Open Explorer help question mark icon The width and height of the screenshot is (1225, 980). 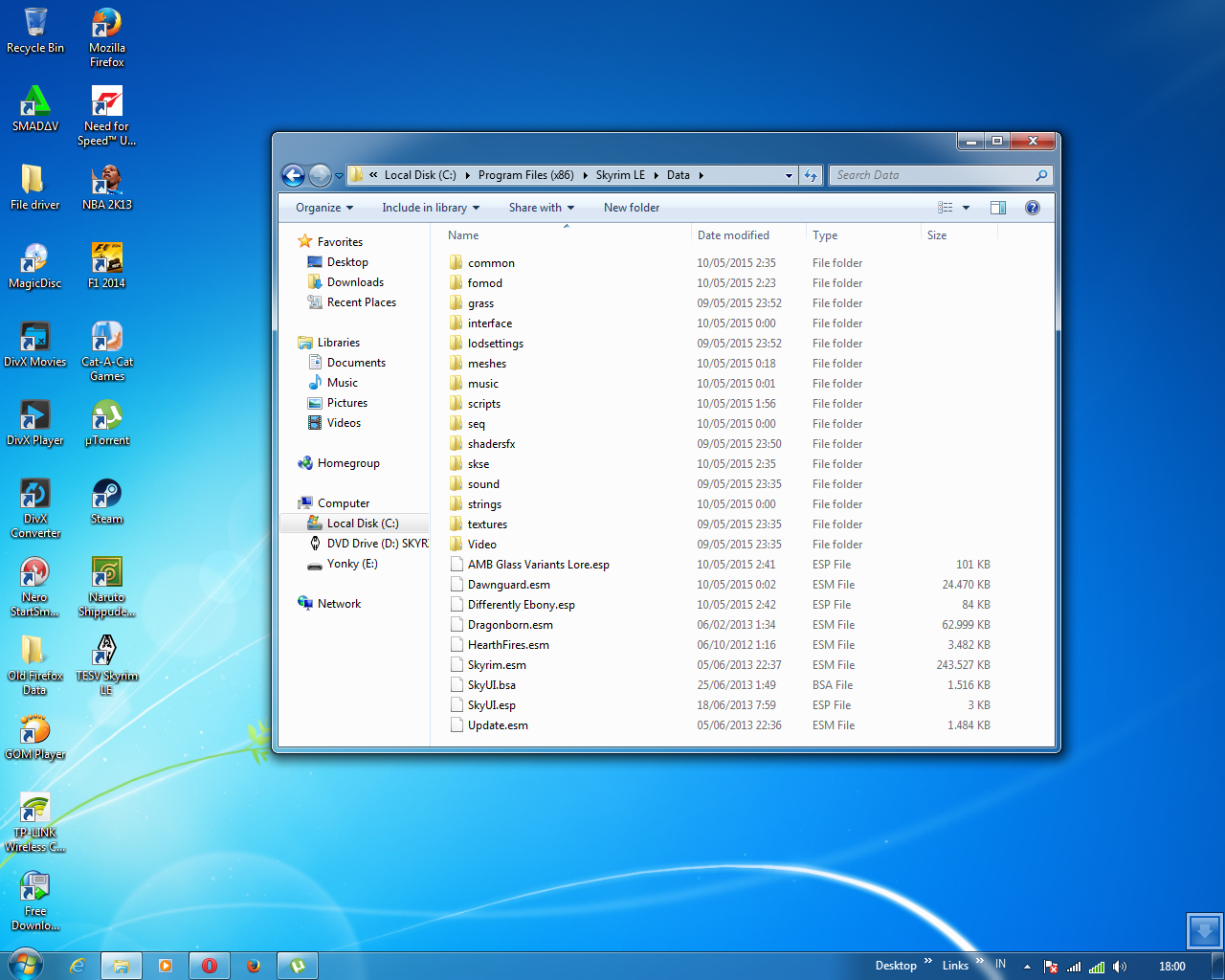tap(1033, 208)
